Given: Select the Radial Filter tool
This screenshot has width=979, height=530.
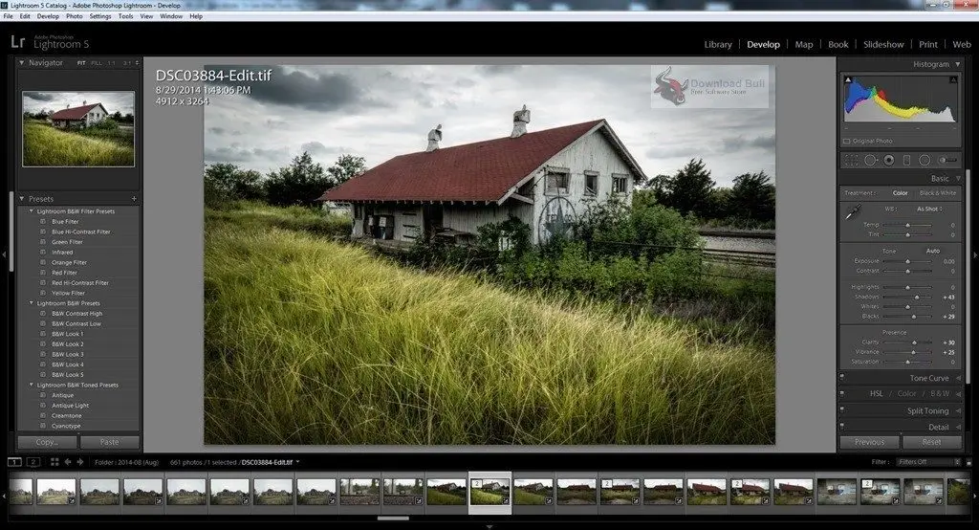Looking at the screenshot, I should [925, 160].
